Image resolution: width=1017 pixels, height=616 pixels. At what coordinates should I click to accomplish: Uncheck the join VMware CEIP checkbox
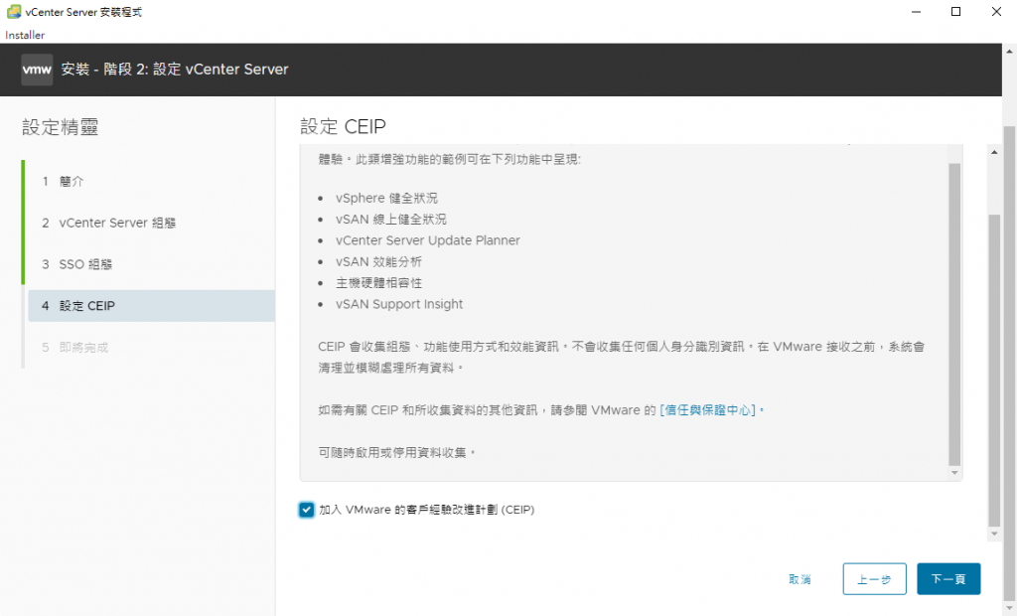click(307, 510)
